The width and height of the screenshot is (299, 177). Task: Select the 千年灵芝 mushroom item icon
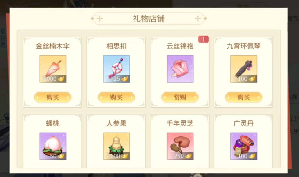pyautogui.click(x=180, y=146)
